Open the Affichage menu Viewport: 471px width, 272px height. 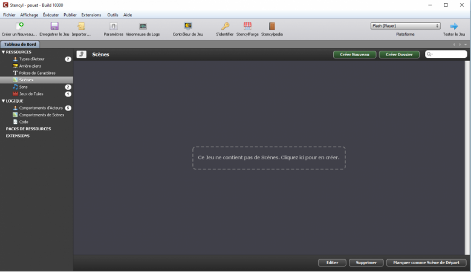point(29,14)
